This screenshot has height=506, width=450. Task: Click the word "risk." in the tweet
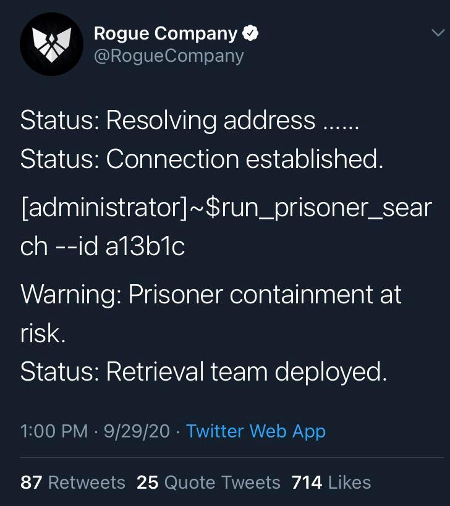[x=42, y=334]
